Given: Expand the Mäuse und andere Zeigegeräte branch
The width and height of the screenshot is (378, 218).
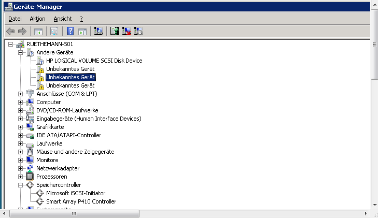Looking at the screenshot, I should (21, 152).
